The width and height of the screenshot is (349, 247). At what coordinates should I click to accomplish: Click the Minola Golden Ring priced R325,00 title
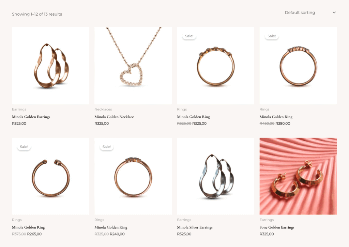[194, 117]
